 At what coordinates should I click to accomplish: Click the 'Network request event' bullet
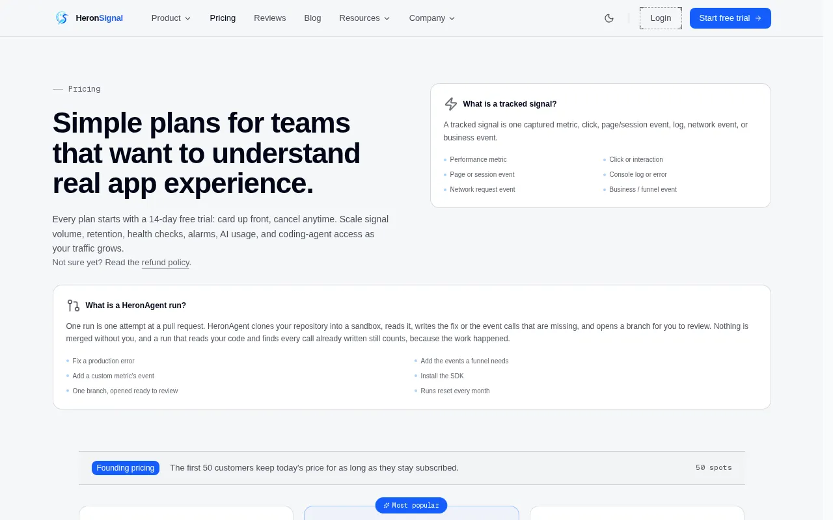482,190
